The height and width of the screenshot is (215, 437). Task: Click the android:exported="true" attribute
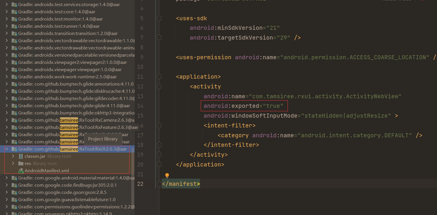244,106
